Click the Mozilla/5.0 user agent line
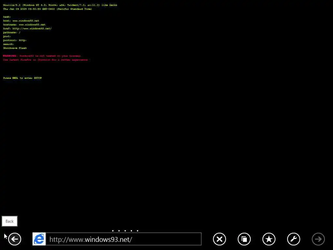 (x=60, y=5)
